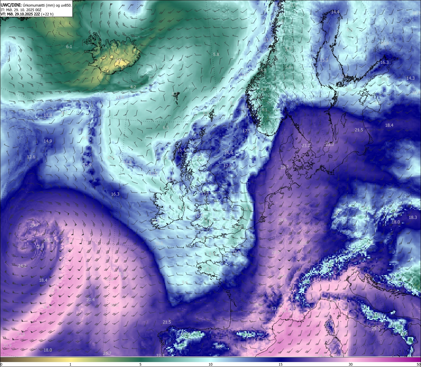
Task: Click the 6.5 value north of Scotland
Action: pos(166,127)
